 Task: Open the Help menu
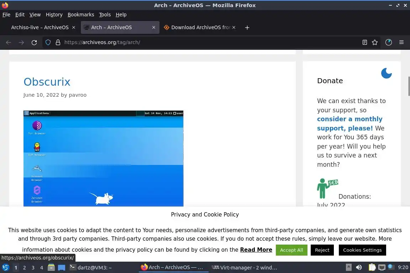pos(121,15)
